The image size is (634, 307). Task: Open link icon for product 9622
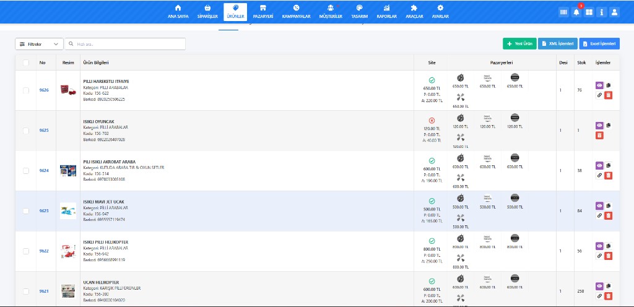coord(599,256)
